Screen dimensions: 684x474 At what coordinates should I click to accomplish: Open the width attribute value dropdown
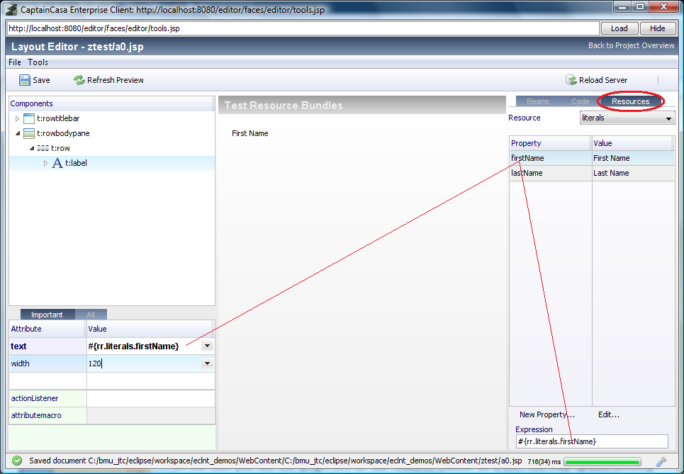tap(206, 363)
